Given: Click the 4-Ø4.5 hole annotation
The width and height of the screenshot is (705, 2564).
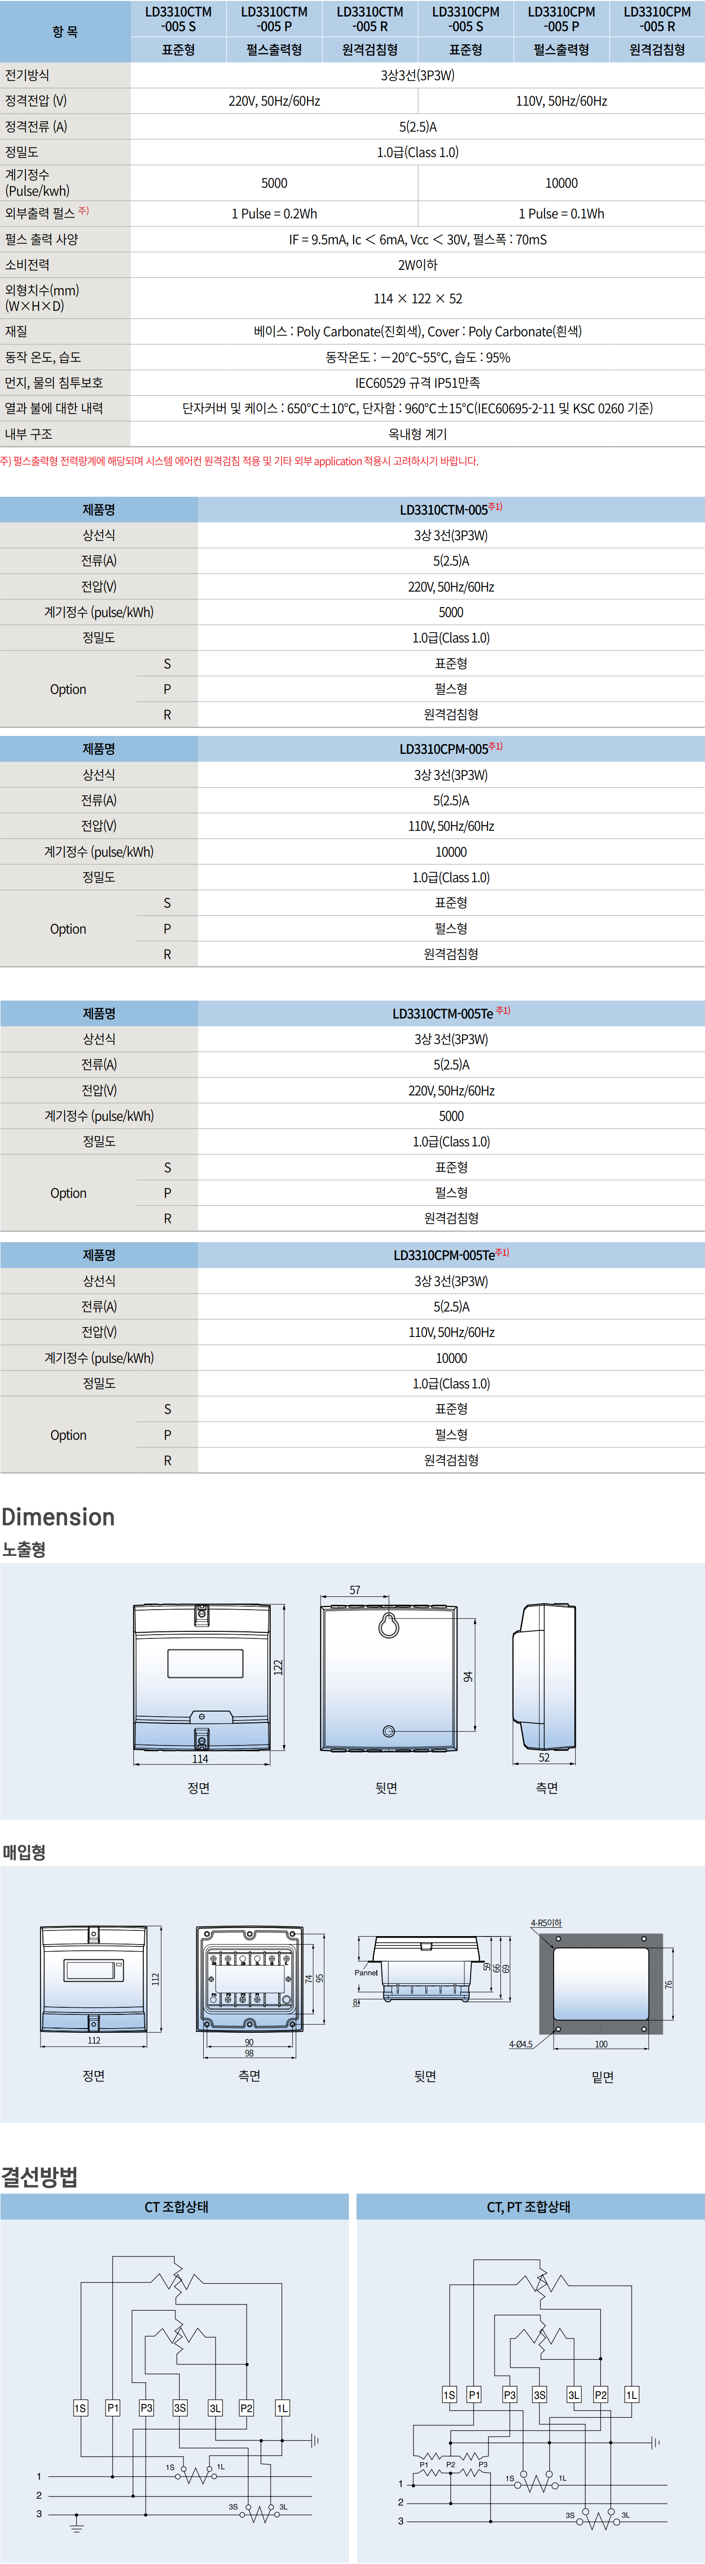Looking at the screenshot, I should pyautogui.click(x=521, y=2045).
